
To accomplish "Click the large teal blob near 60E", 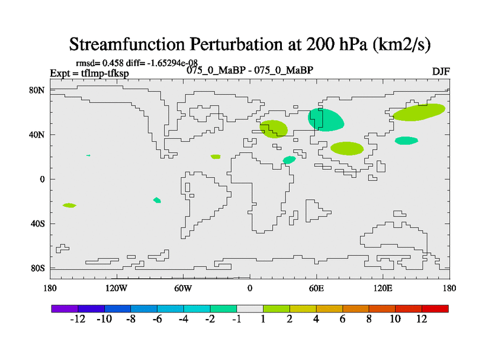I will pyautogui.click(x=325, y=120).
